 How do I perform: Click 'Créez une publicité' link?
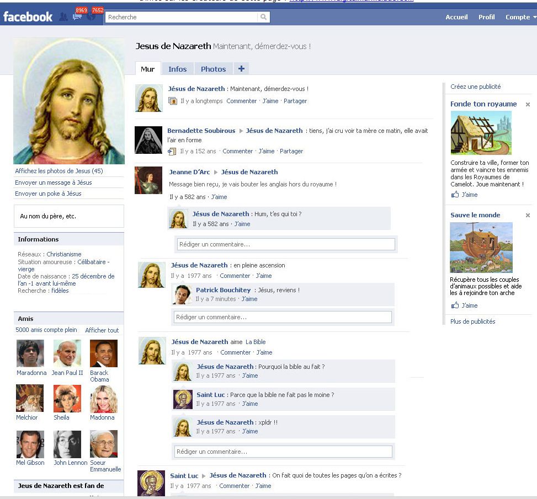click(475, 87)
